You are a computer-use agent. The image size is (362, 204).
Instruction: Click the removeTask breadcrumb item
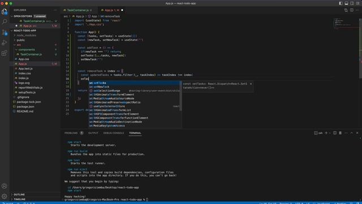click(x=110, y=16)
